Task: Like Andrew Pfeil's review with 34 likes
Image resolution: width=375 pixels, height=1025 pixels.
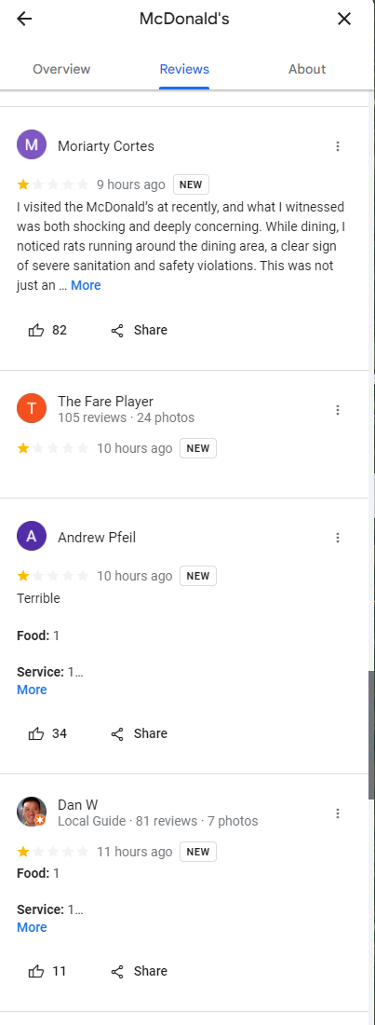Action: pyautogui.click(x=47, y=733)
